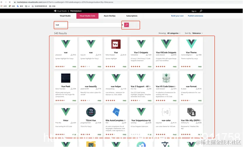Open the red Vu icon extension by Rahul Kadyan
The width and height of the screenshot is (243, 147).
pos(116,44)
